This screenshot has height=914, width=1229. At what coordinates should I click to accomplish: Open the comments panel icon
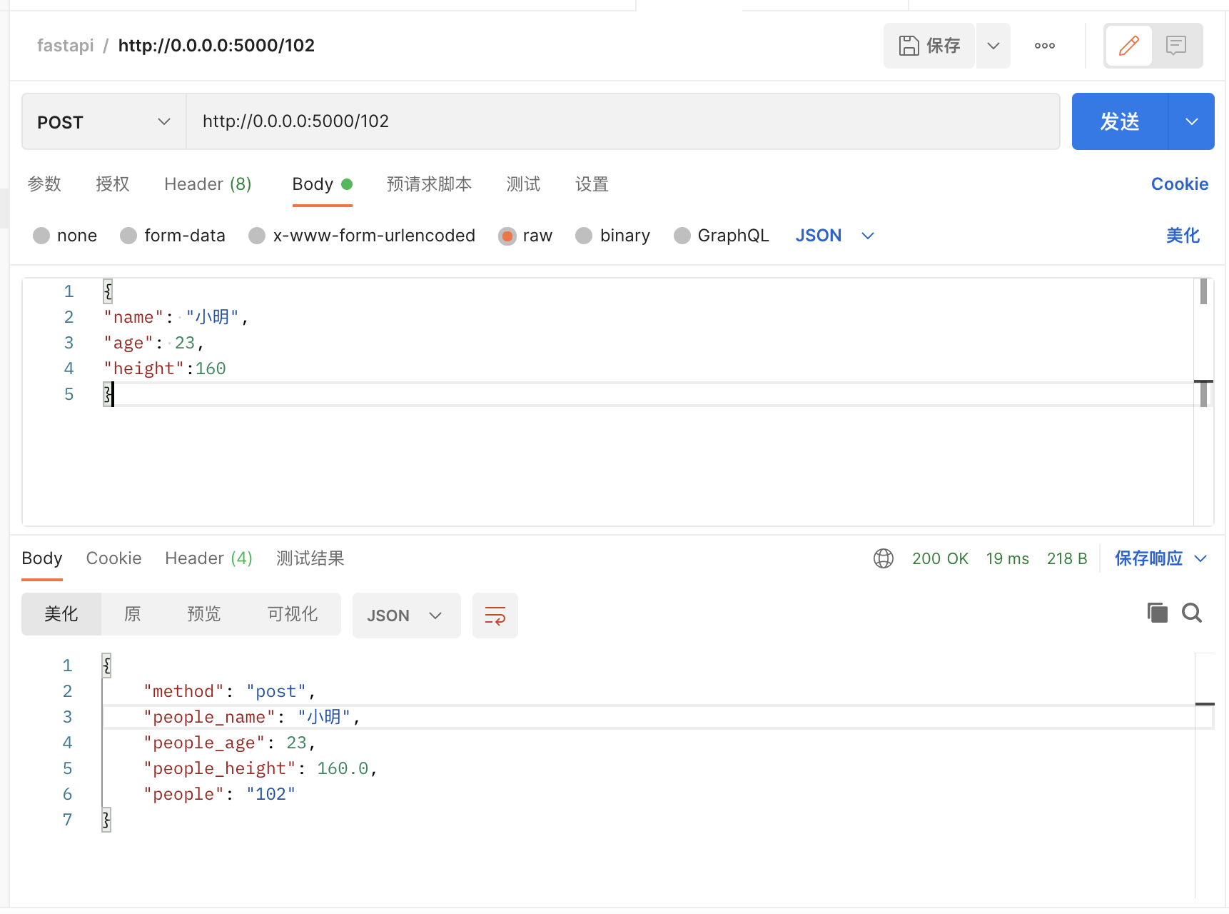(1175, 46)
